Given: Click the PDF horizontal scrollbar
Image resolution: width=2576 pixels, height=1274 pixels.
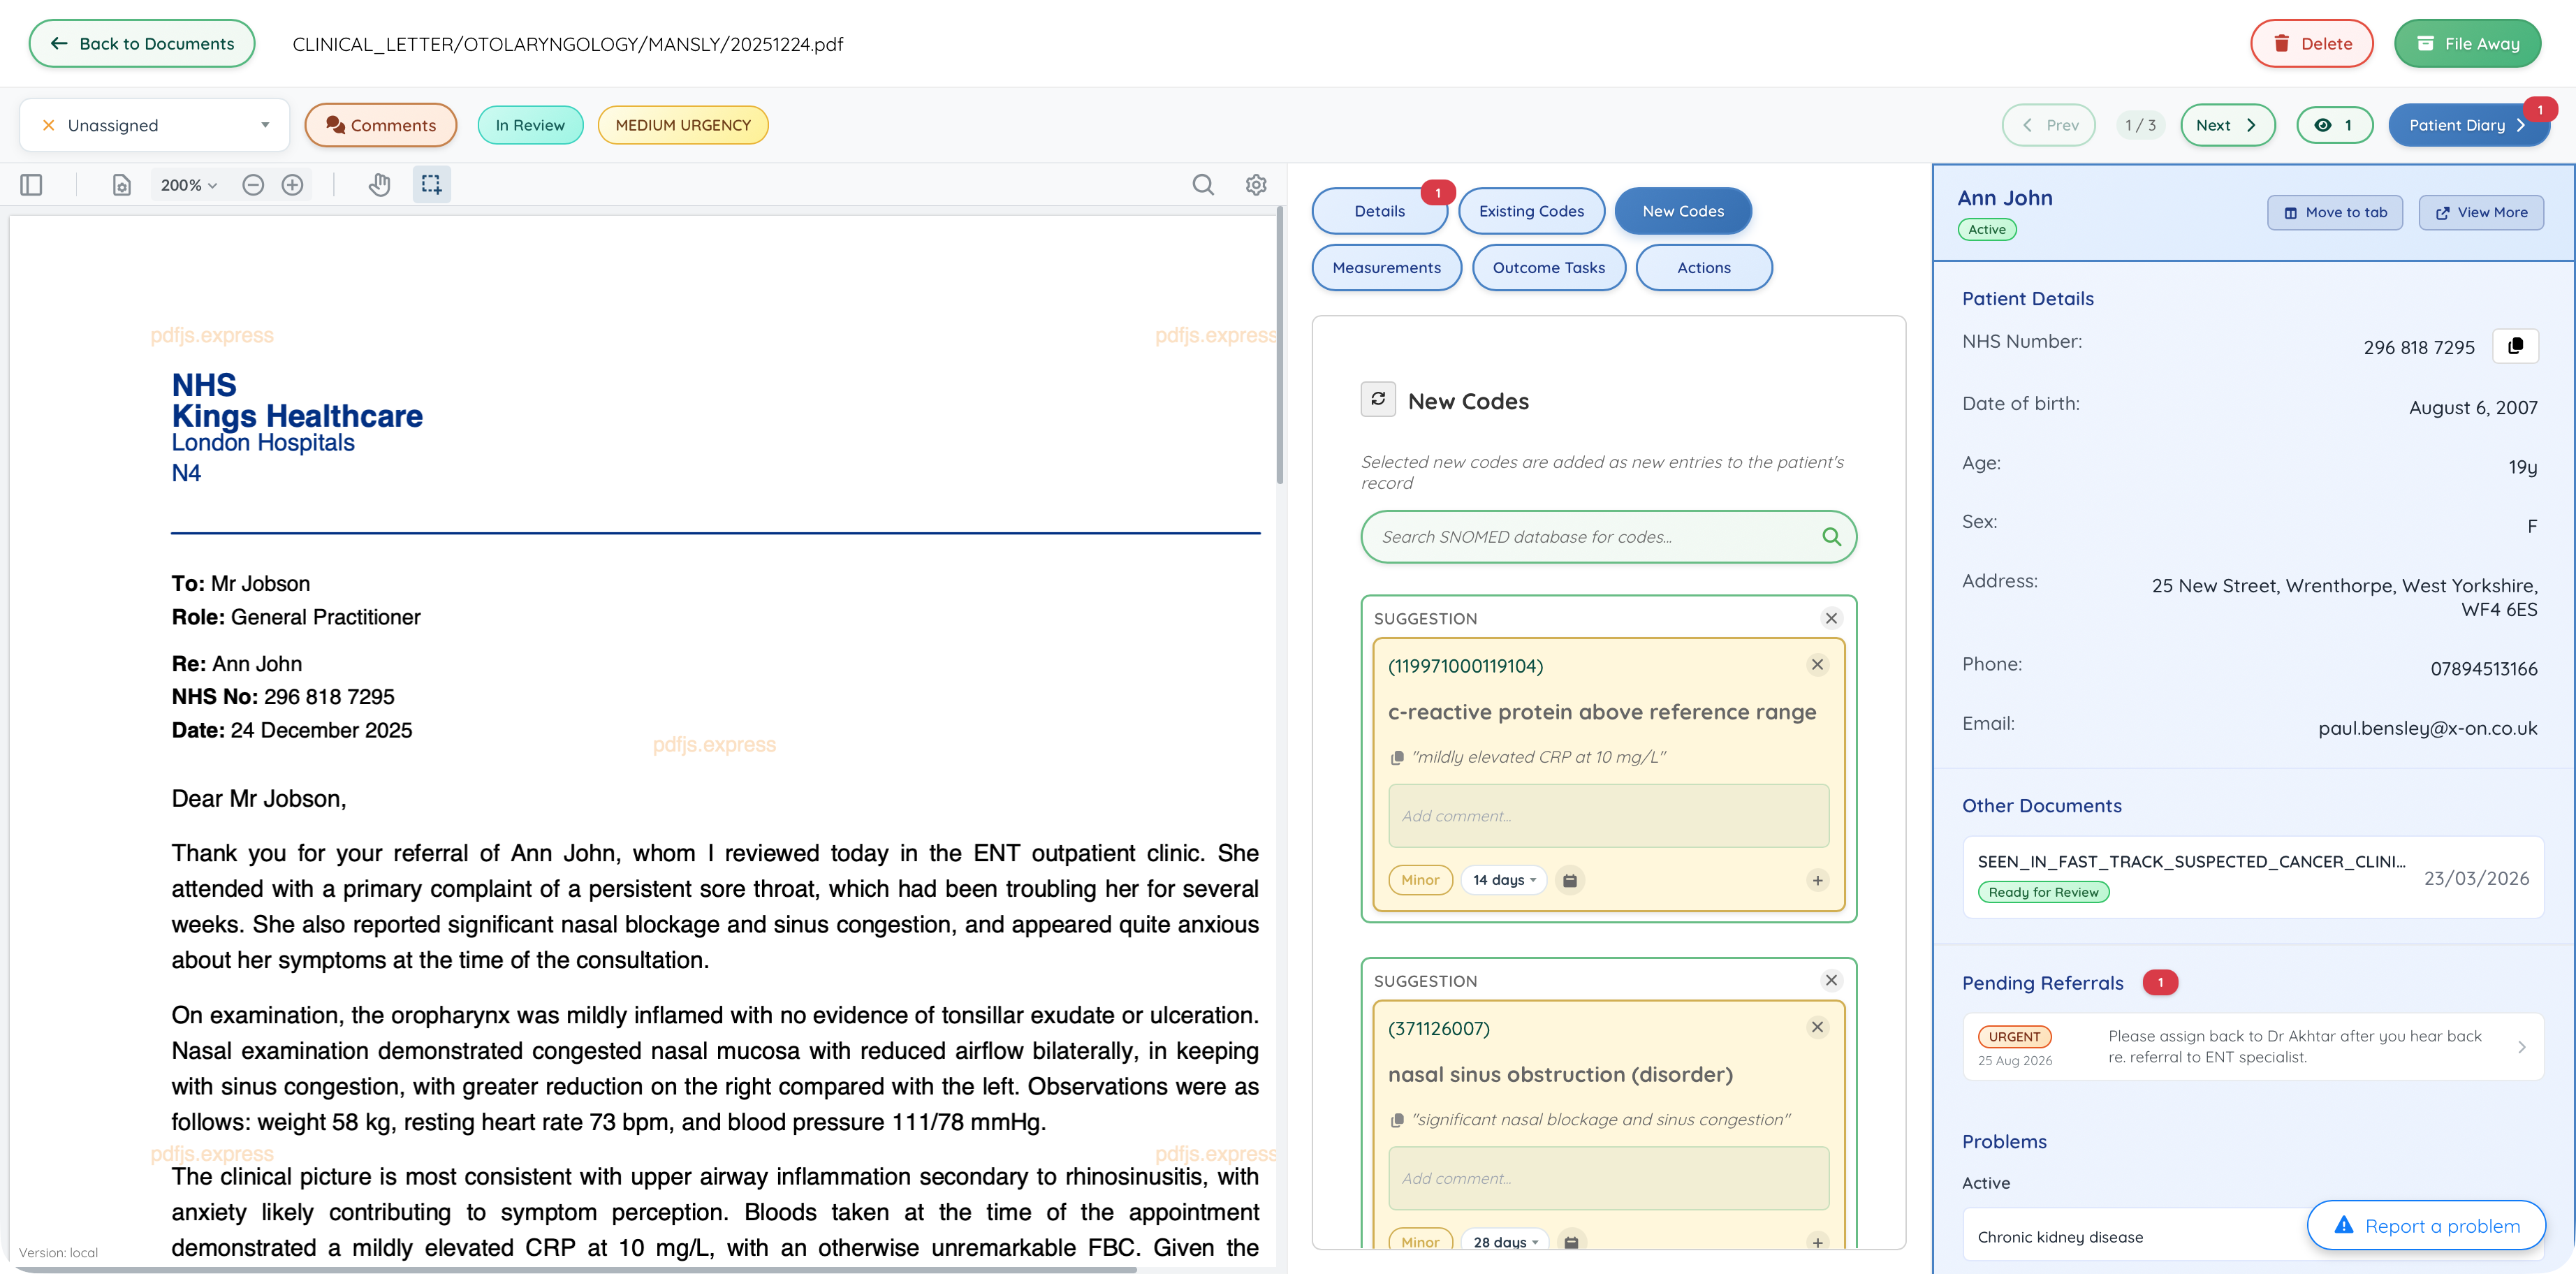Looking at the screenshot, I should pos(573,1269).
